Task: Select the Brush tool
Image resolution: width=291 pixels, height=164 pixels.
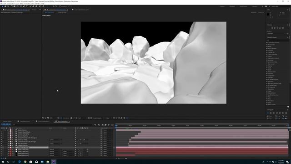Action: pos(30,6)
